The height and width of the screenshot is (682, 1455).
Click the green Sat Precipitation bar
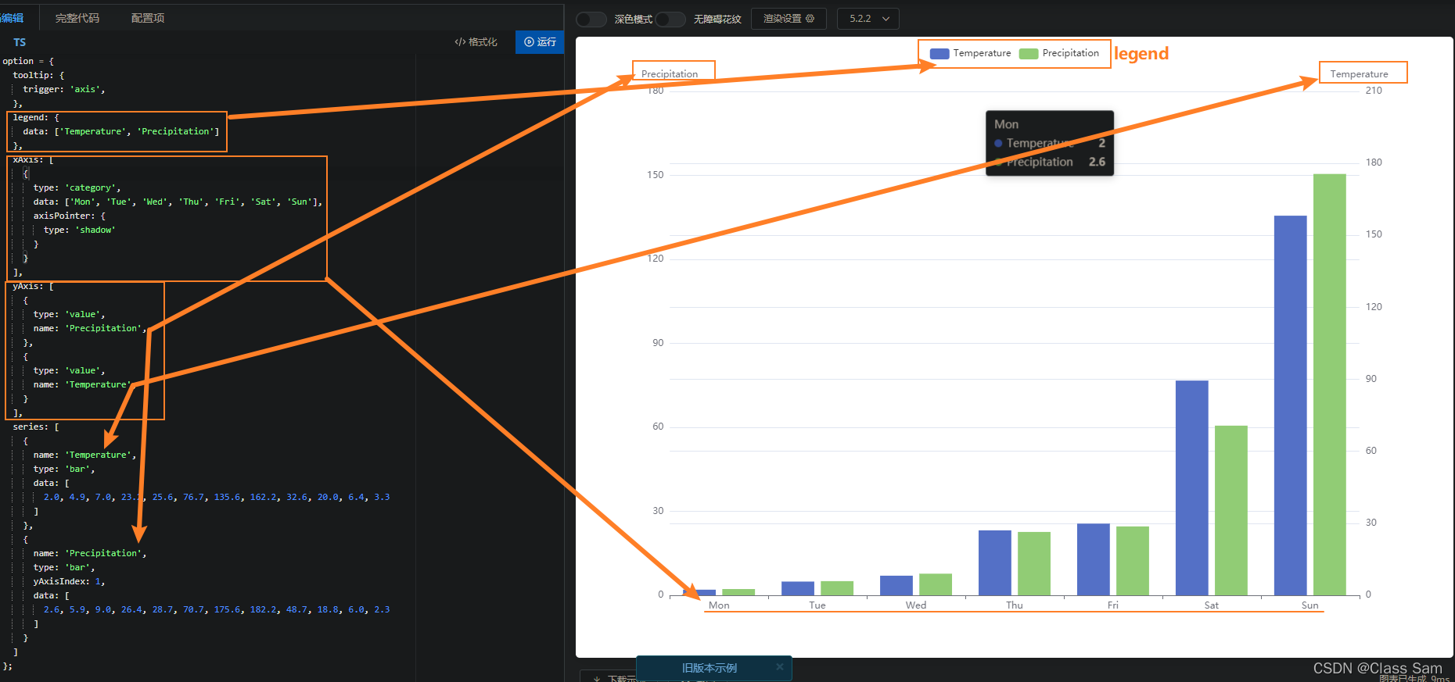pos(1230,510)
